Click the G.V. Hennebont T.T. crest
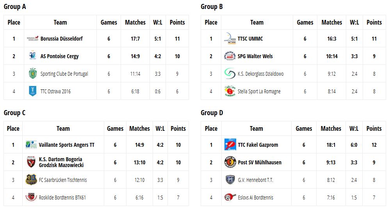This screenshot has width=390, height=210. pos(230,180)
